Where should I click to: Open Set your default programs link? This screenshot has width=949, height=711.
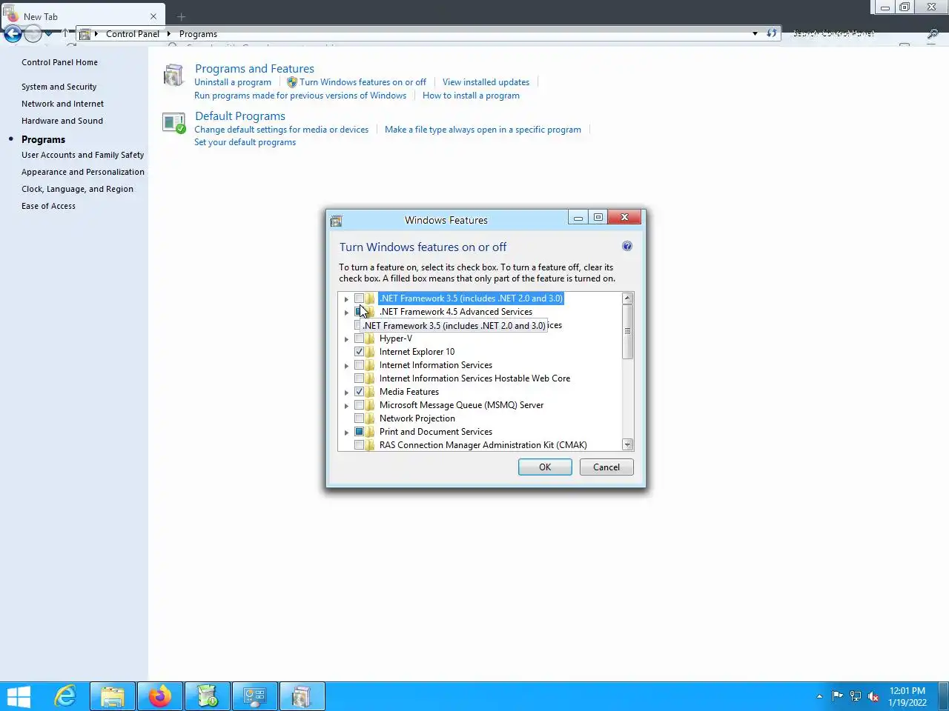[x=245, y=142]
